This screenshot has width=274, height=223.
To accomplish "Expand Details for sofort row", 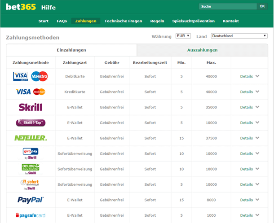I will coord(250,184).
